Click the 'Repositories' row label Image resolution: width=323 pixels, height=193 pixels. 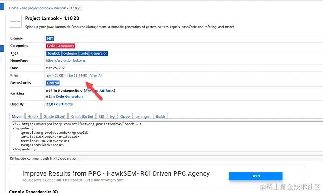pyautogui.click(x=21, y=83)
